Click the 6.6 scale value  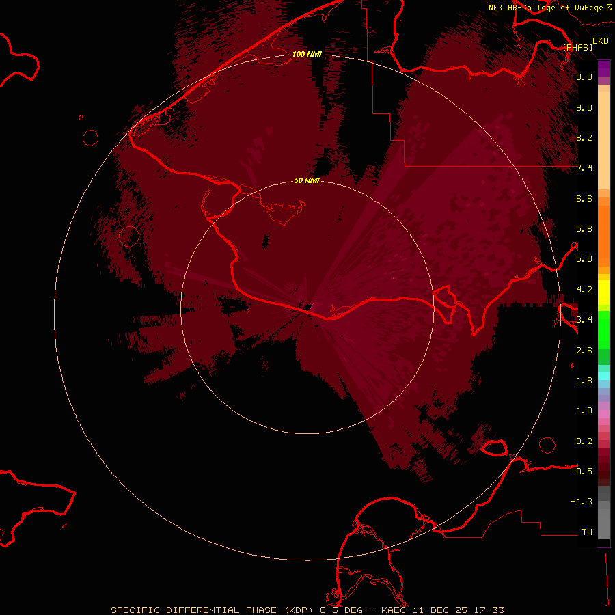(x=584, y=198)
